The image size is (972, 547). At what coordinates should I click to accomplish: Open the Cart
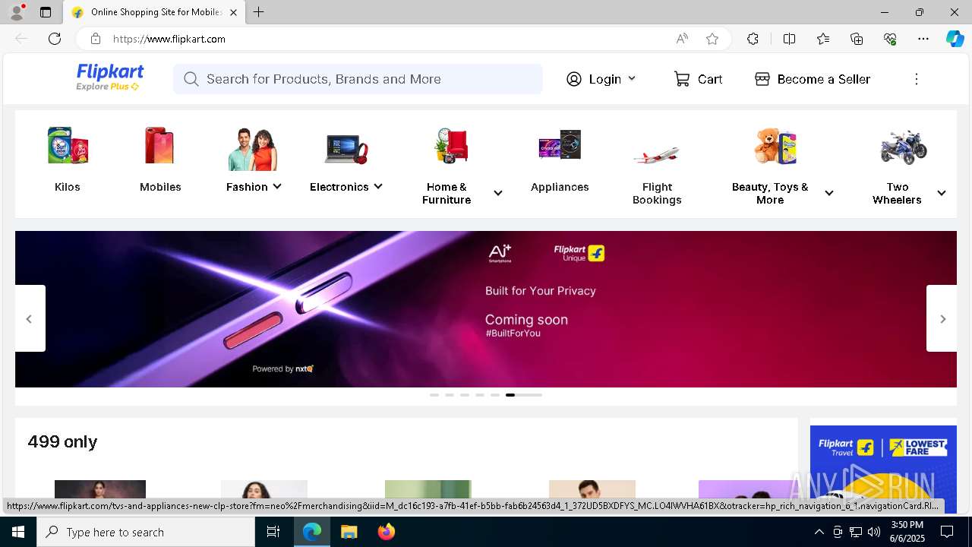[698, 79]
